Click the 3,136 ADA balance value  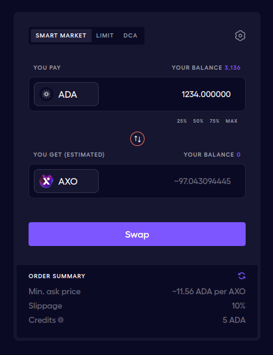233,68
